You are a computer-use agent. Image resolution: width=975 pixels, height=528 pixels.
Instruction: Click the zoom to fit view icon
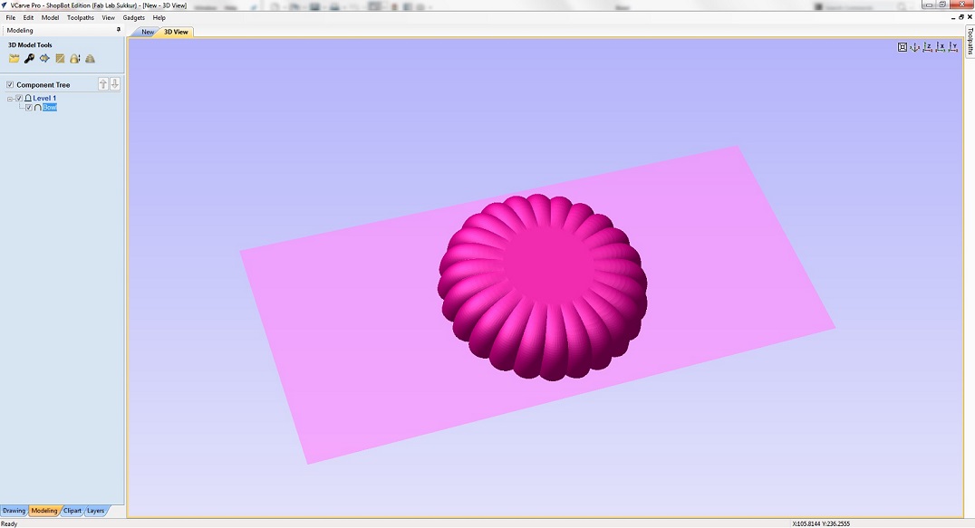(x=903, y=47)
